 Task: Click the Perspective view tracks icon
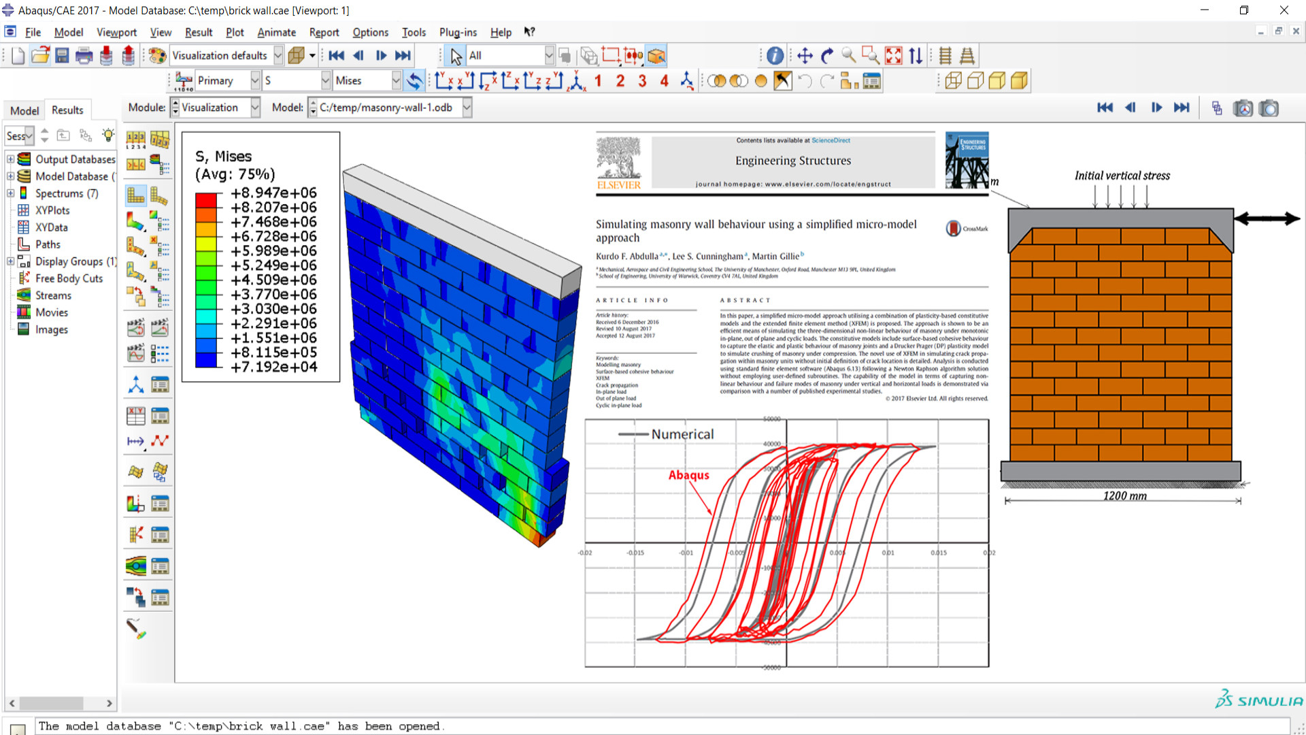point(967,56)
